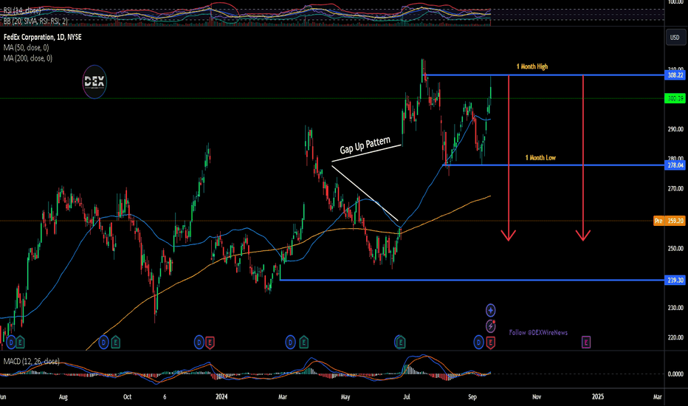688x406 pixels.
Task: Select the MACD (12, 26, close) indicator legend
Action: point(31,361)
